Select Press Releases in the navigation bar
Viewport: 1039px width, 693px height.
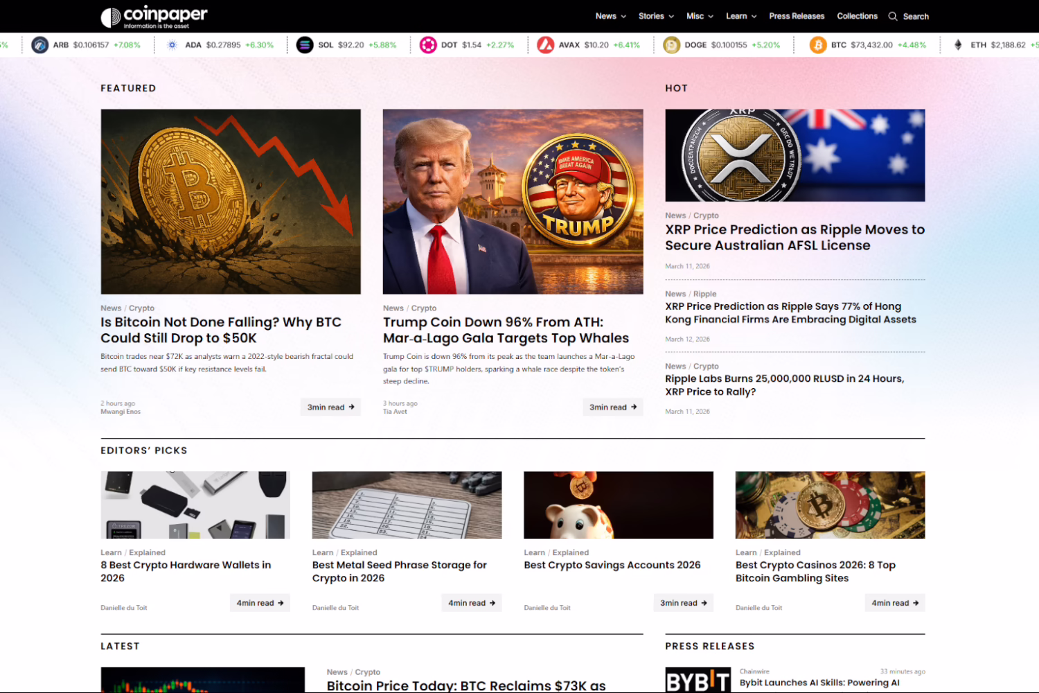[797, 15]
